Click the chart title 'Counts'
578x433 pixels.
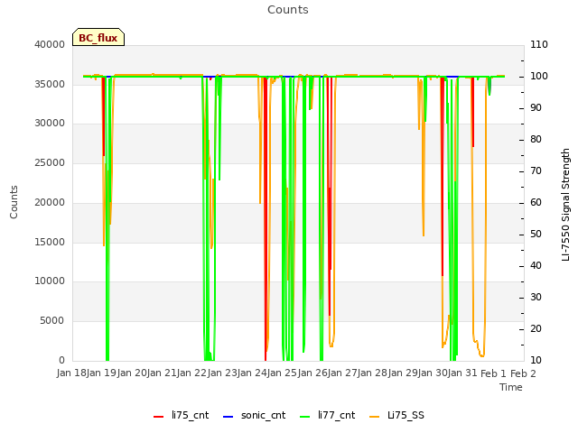click(288, 10)
